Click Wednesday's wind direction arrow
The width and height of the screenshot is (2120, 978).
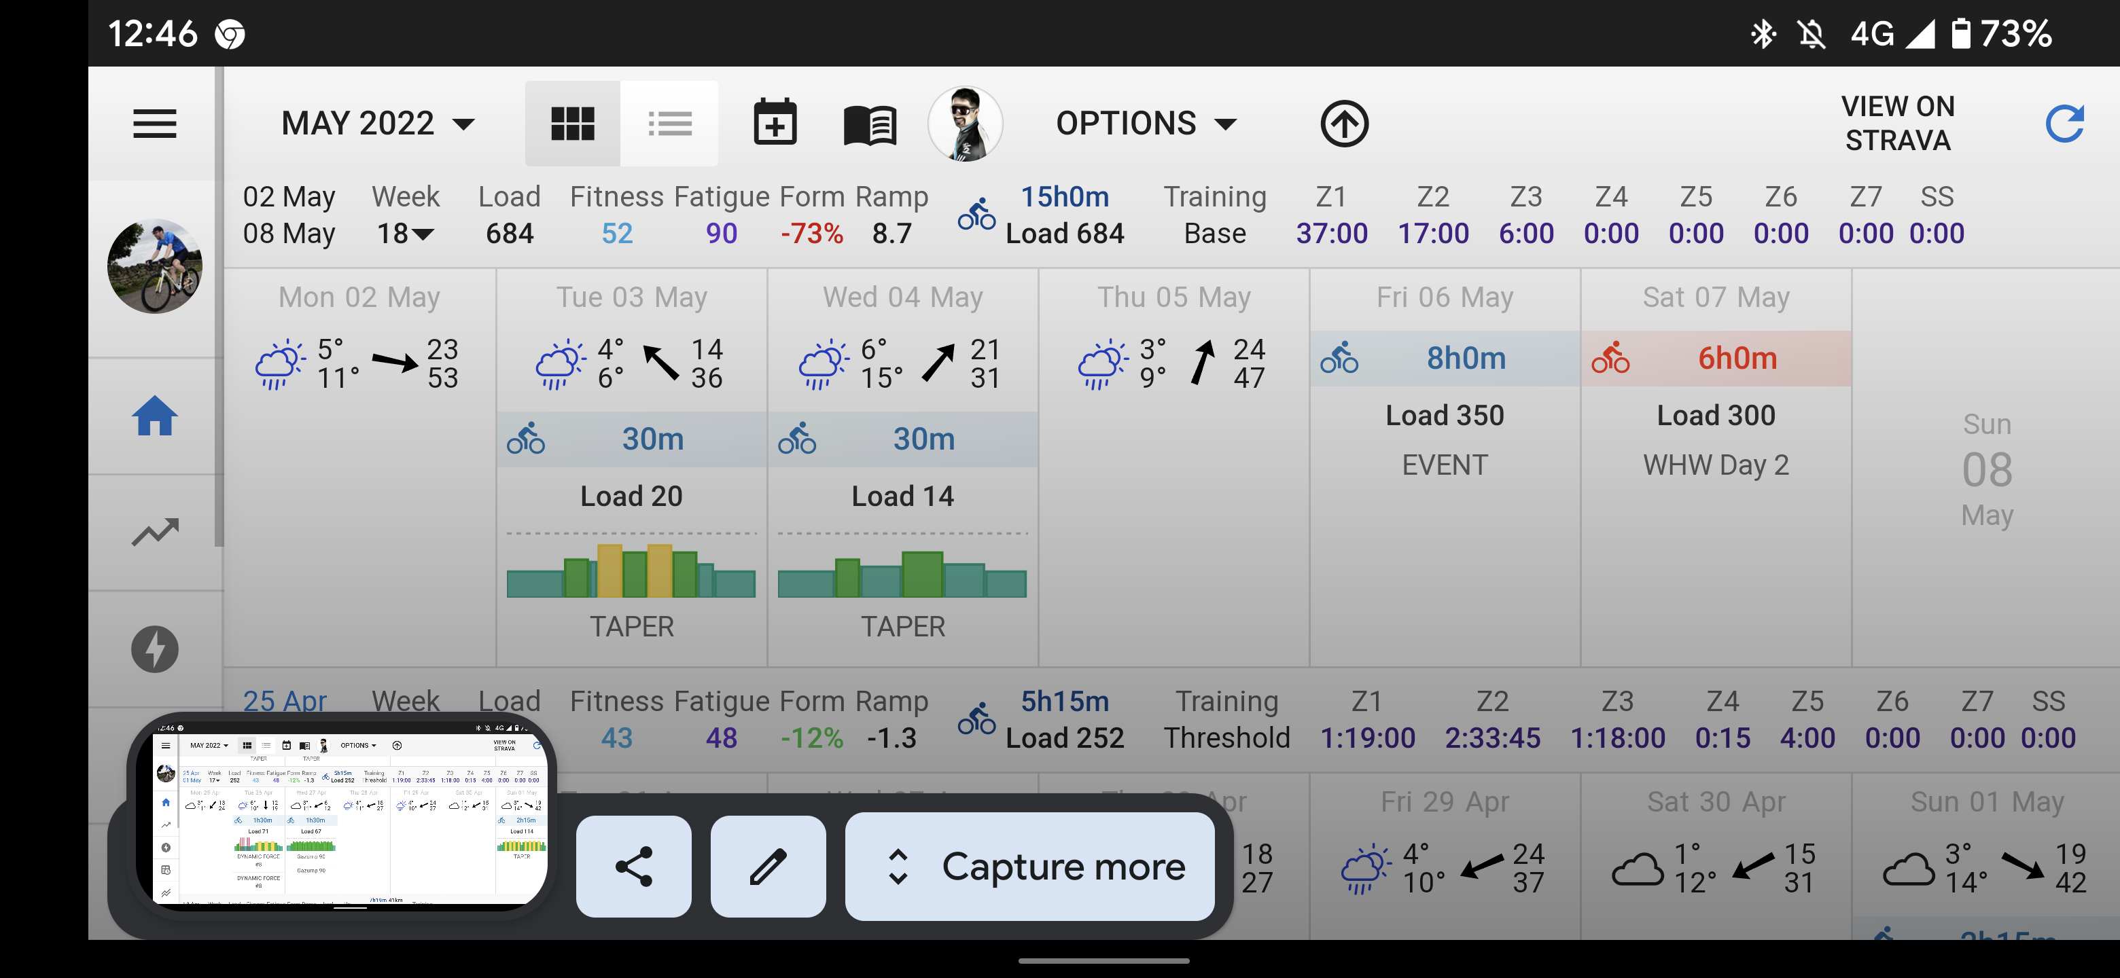pos(938,363)
